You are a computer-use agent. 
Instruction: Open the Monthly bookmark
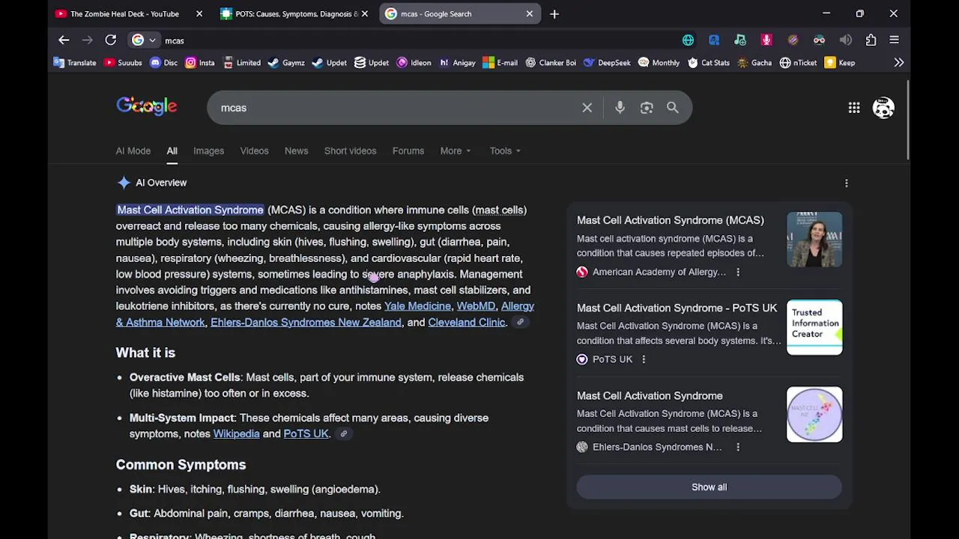pyautogui.click(x=659, y=63)
